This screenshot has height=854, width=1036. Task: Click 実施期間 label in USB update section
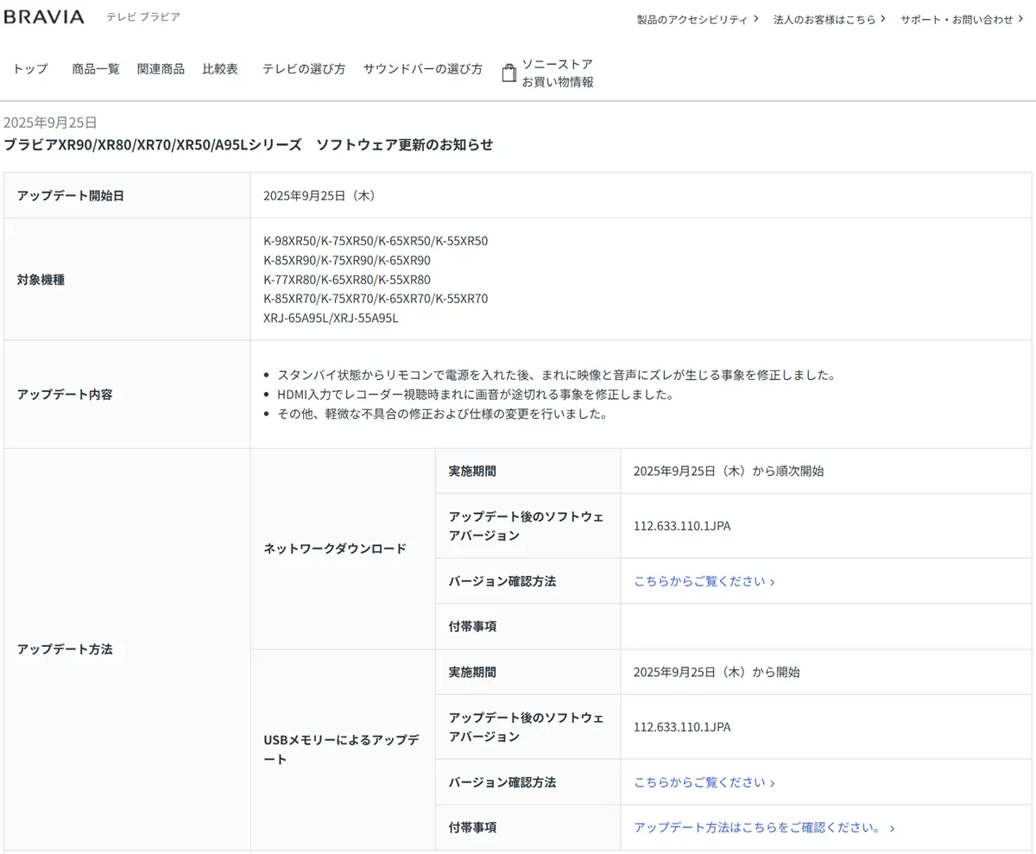(x=472, y=672)
